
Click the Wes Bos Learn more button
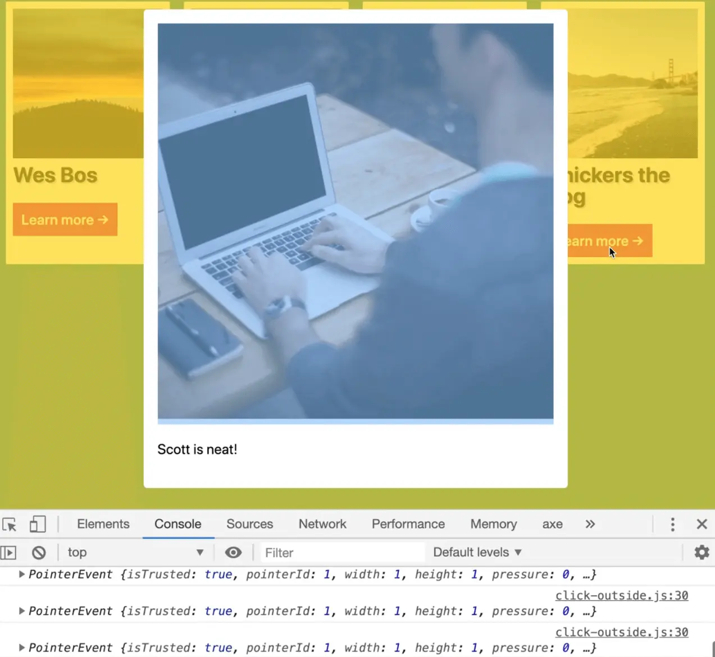[x=65, y=219]
